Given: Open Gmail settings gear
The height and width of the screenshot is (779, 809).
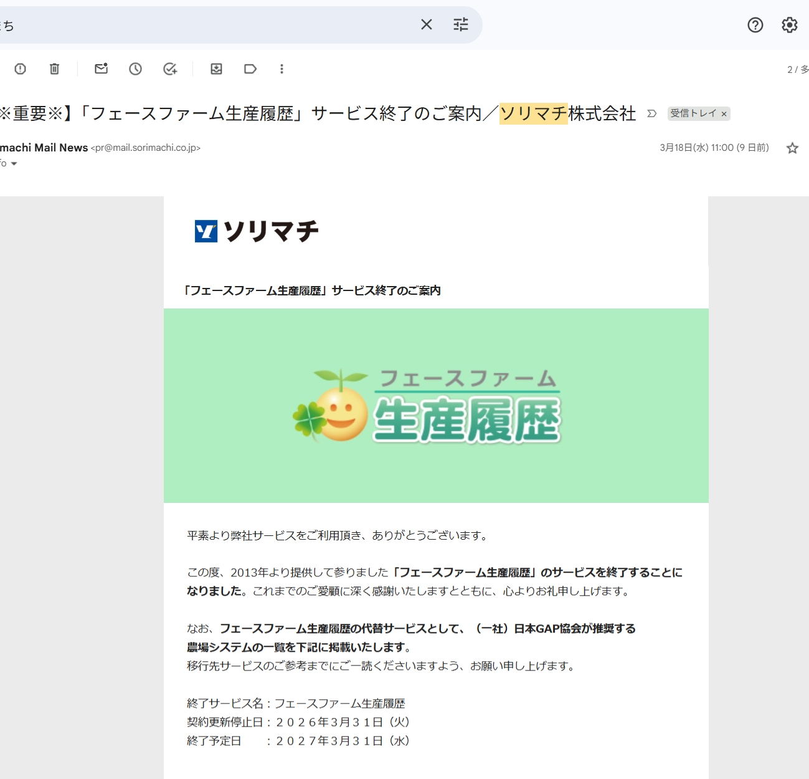Looking at the screenshot, I should [789, 25].
